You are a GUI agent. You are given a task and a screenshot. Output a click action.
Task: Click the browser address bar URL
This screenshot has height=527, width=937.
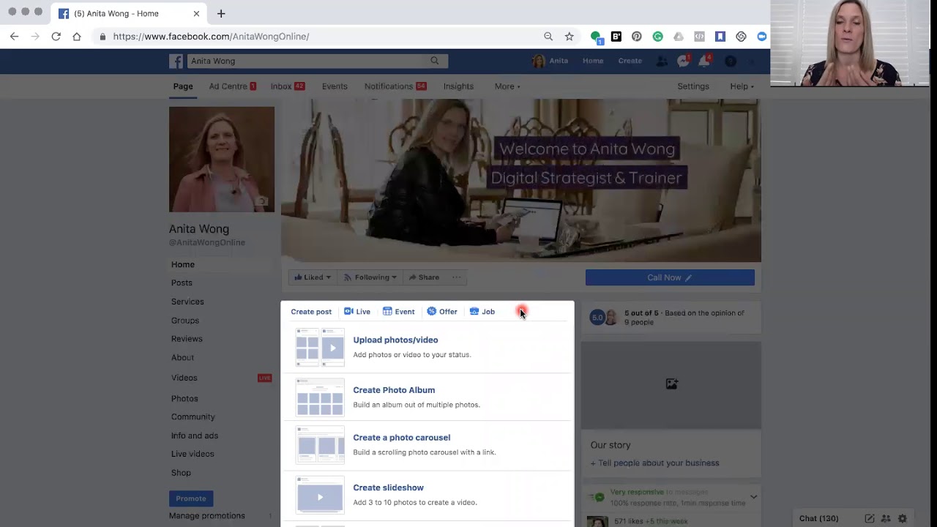click(x=211, y=37)
